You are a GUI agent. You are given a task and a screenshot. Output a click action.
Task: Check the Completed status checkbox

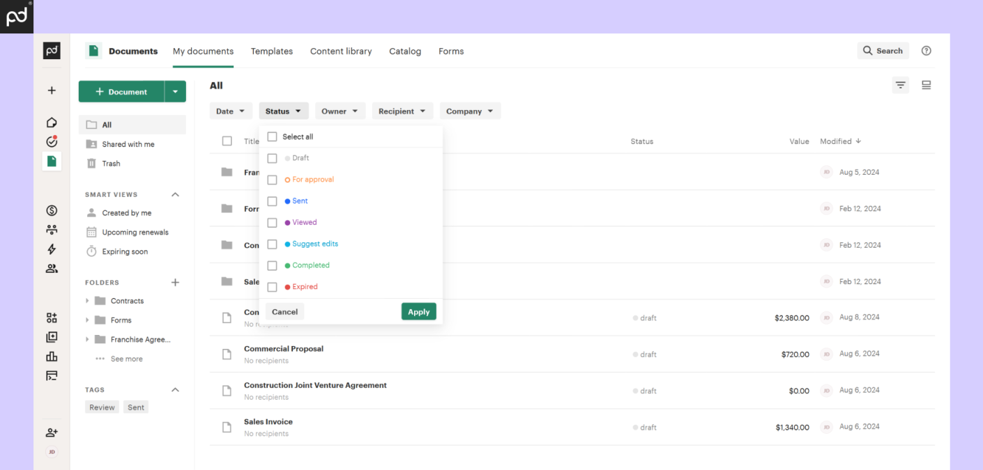pyautogui.click(x=272, y=265)
